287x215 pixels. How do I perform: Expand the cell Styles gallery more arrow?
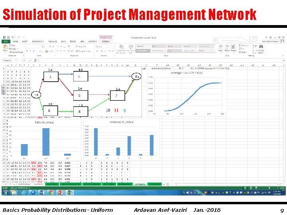[215, 52]
